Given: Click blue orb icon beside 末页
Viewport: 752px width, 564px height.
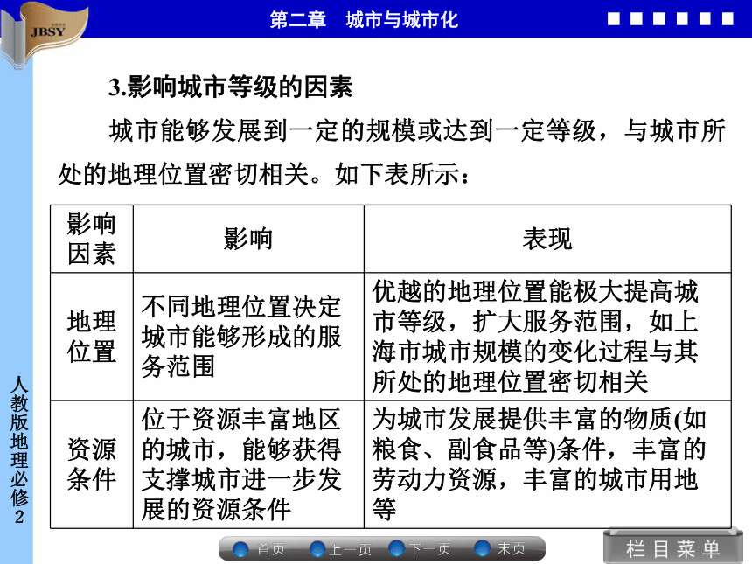Looking at the screenshot, I should [x=482, y=548].
